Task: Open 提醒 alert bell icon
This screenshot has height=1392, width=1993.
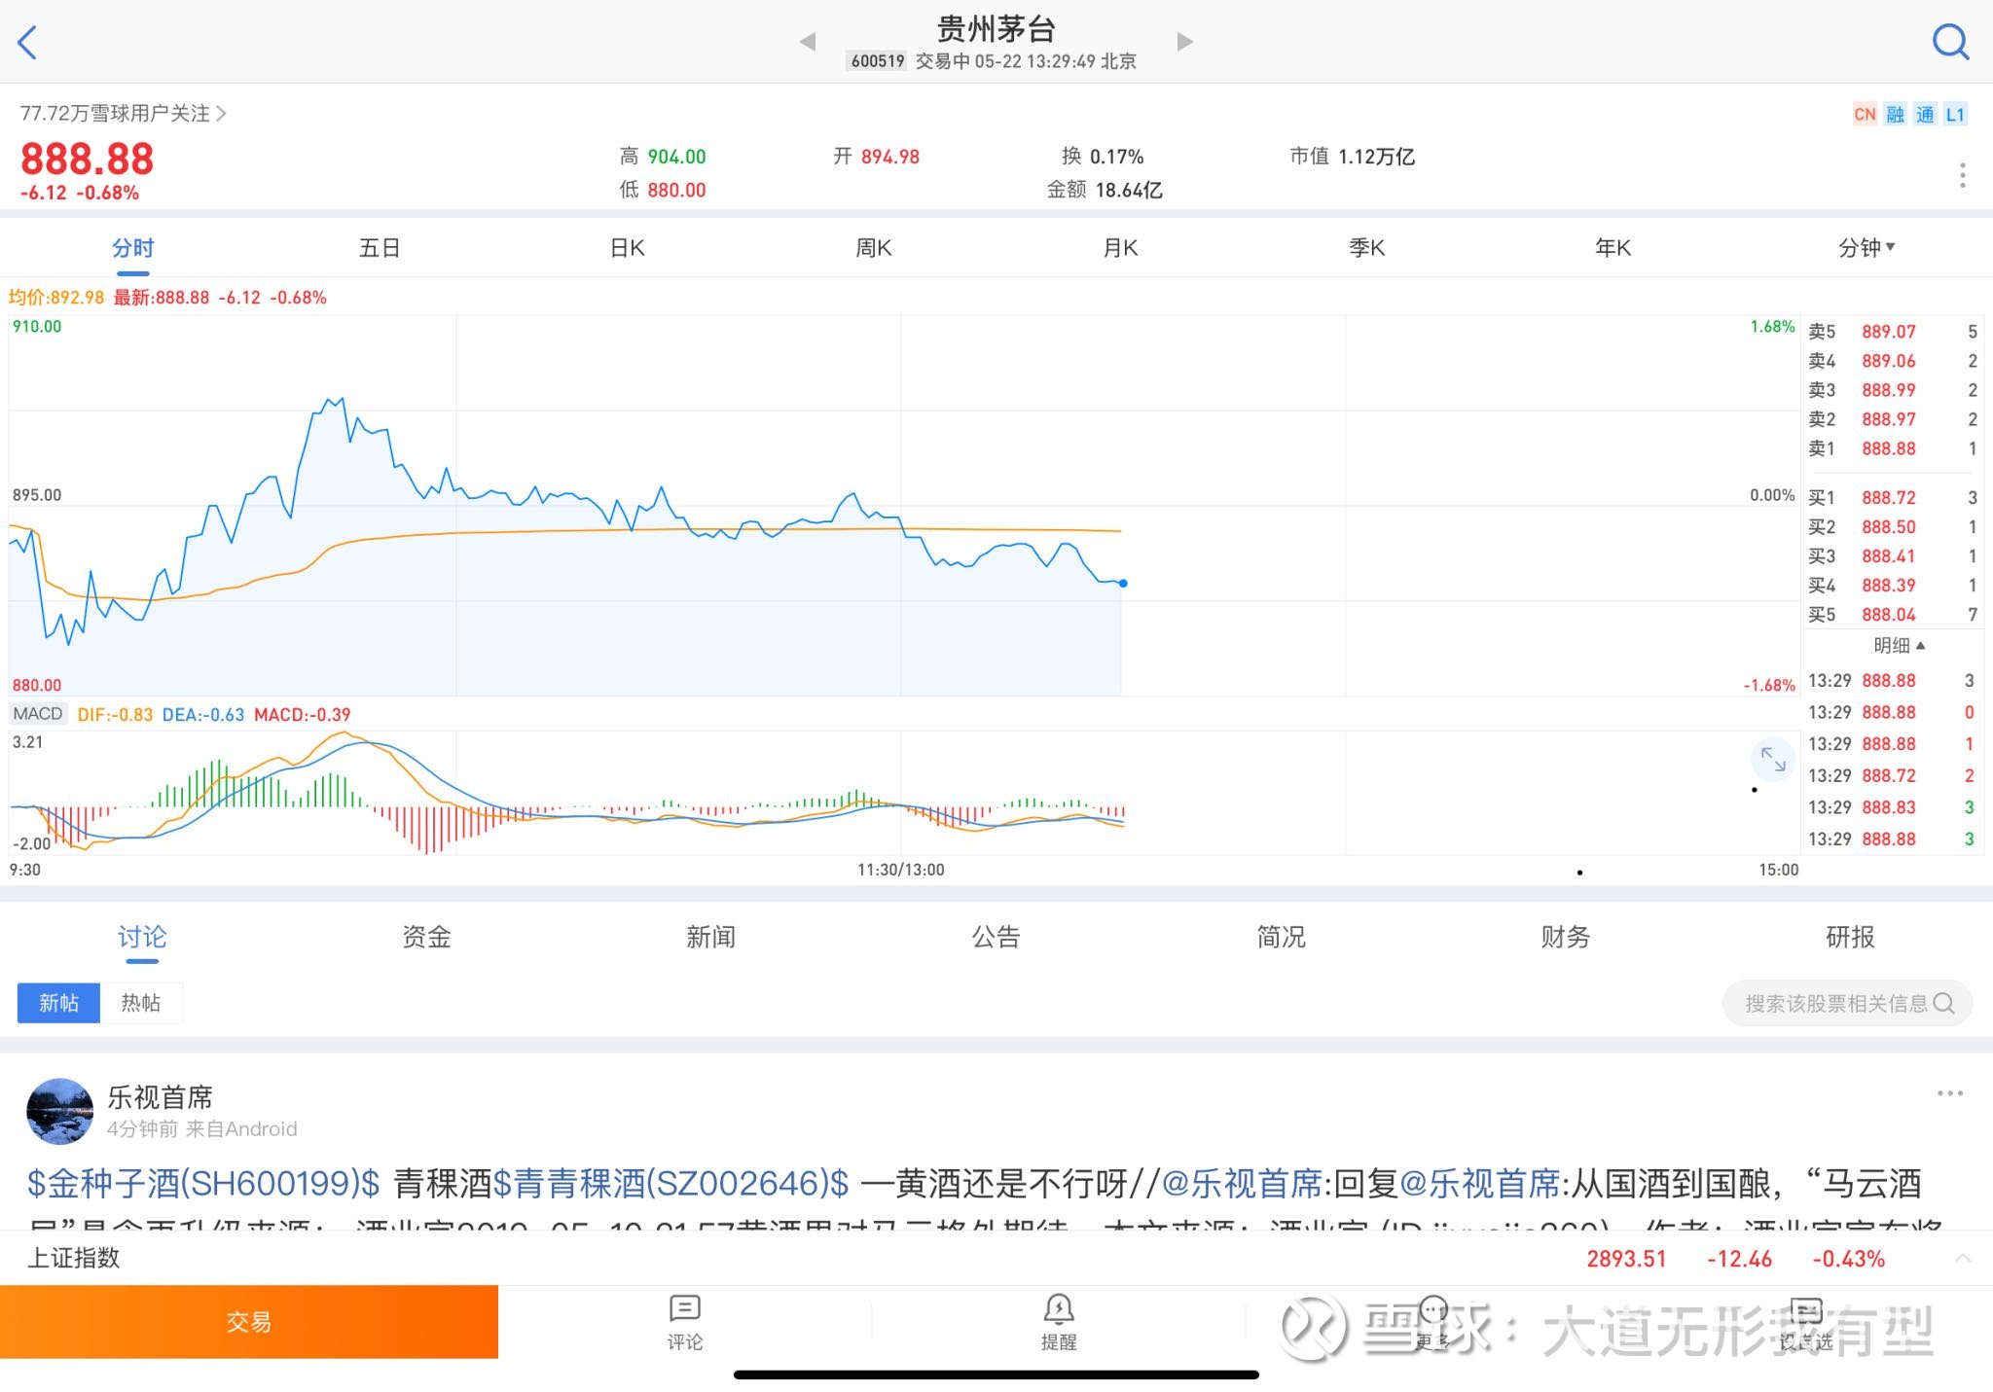Action: 1059,1322
